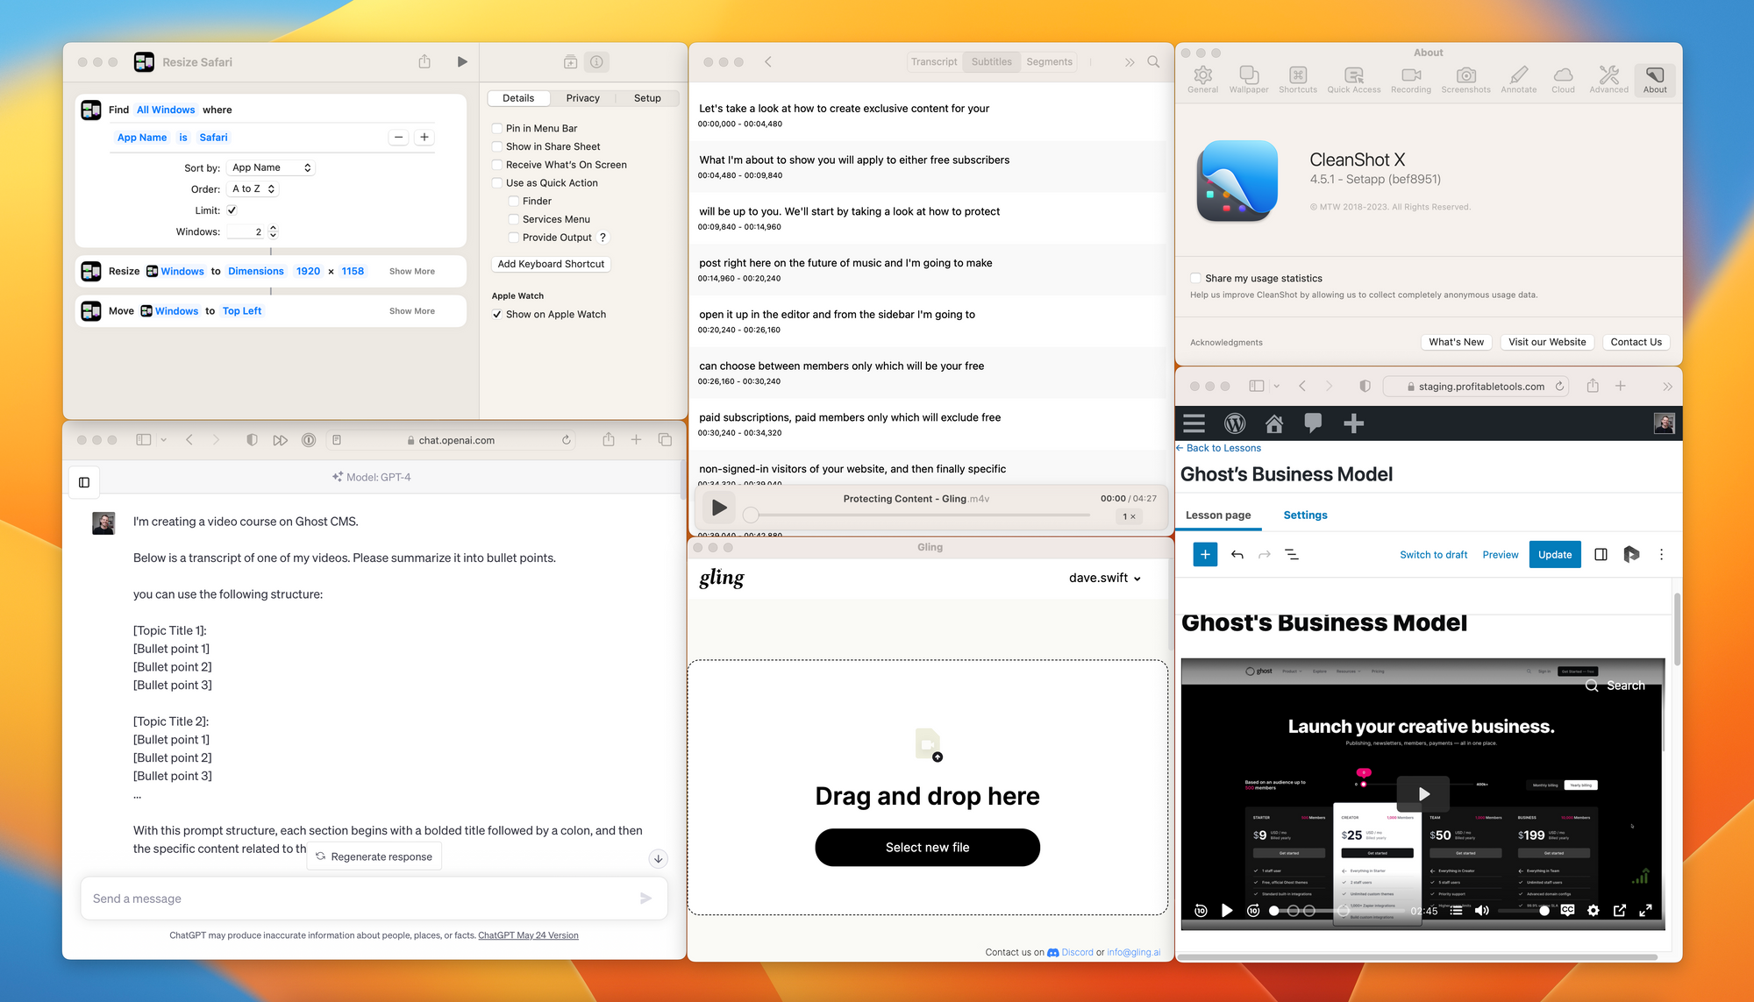This screenshot has width=1754, height=1002.
Task: Switch to the Setup tab
Action: [647, 98]
